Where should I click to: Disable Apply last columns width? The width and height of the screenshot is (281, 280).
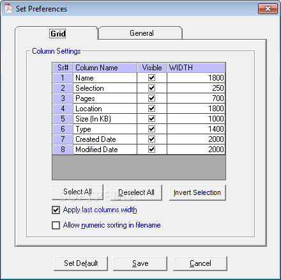[56, 210]
